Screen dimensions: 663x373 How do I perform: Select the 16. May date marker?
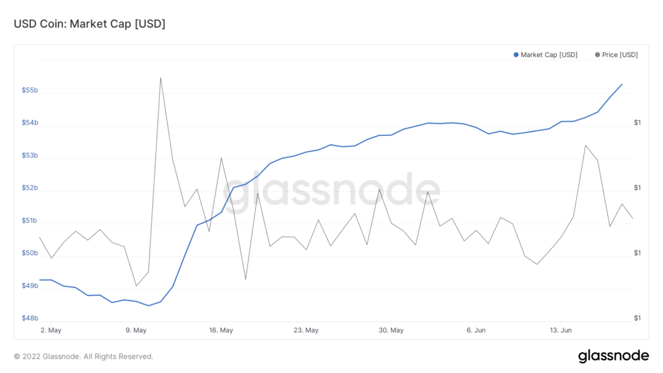221,330
